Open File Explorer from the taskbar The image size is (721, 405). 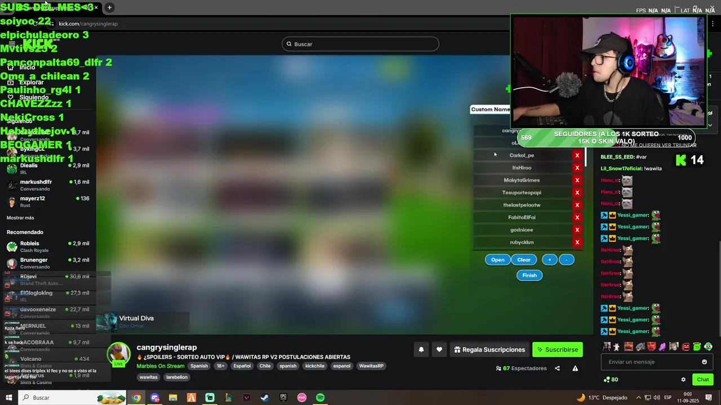[x=173, y=398]
